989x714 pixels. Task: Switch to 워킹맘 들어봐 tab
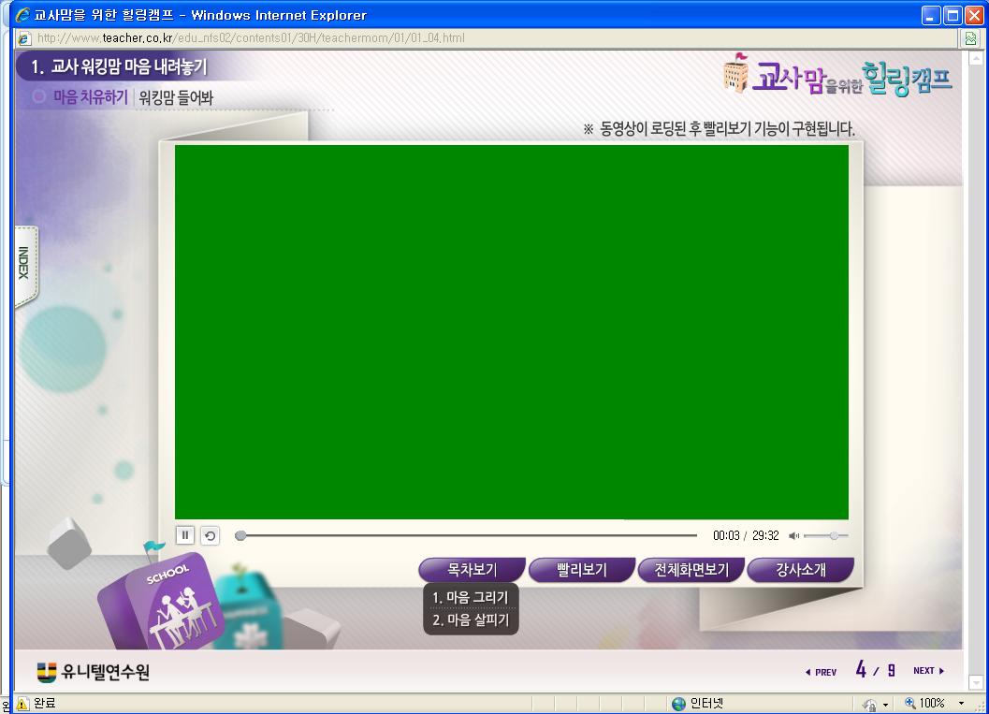pyautogui.click(x=176, y=97)
